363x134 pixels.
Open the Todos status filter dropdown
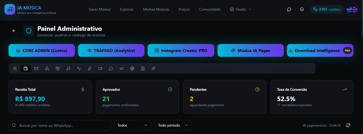pos(132,125)
